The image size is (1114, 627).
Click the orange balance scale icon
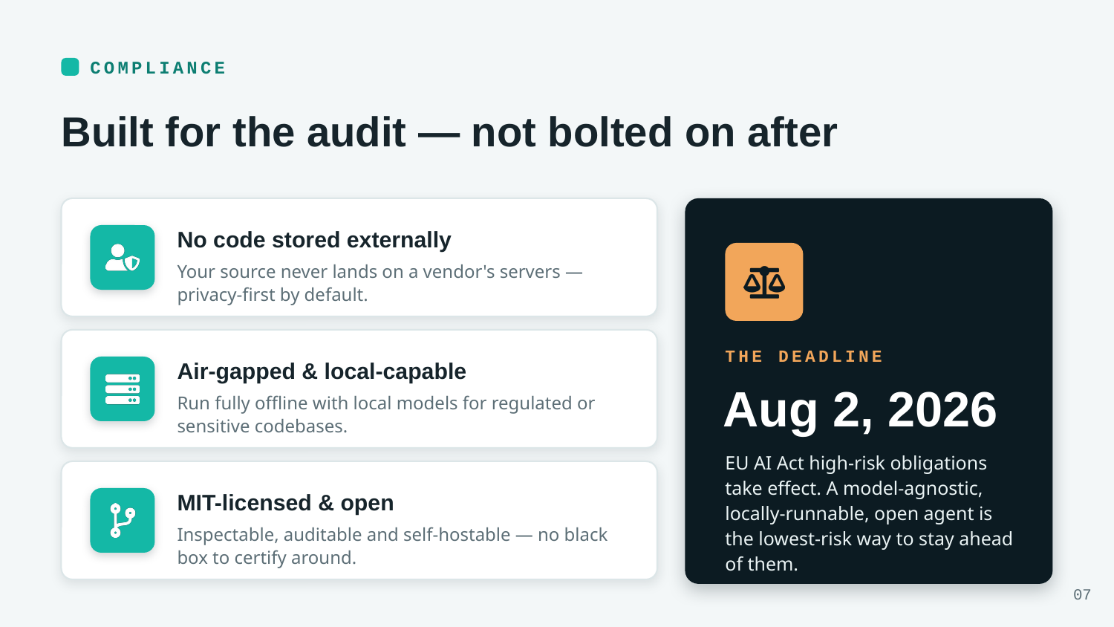pos(764,282)
